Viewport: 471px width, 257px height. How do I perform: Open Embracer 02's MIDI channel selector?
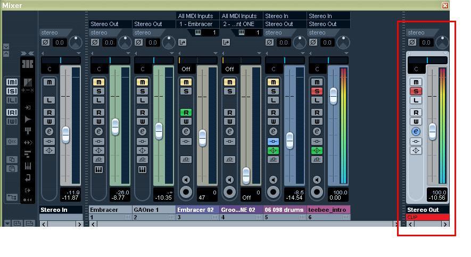[206, 32]
